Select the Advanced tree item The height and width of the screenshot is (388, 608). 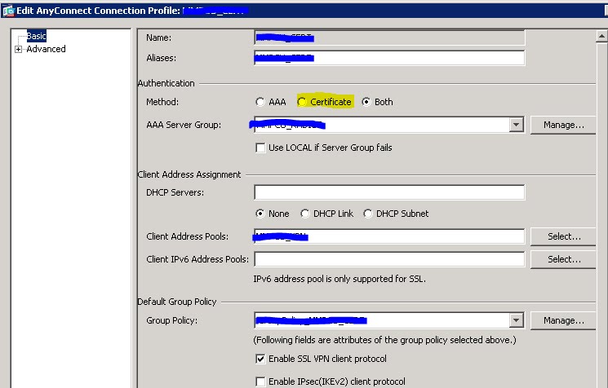tap(47, 49)
